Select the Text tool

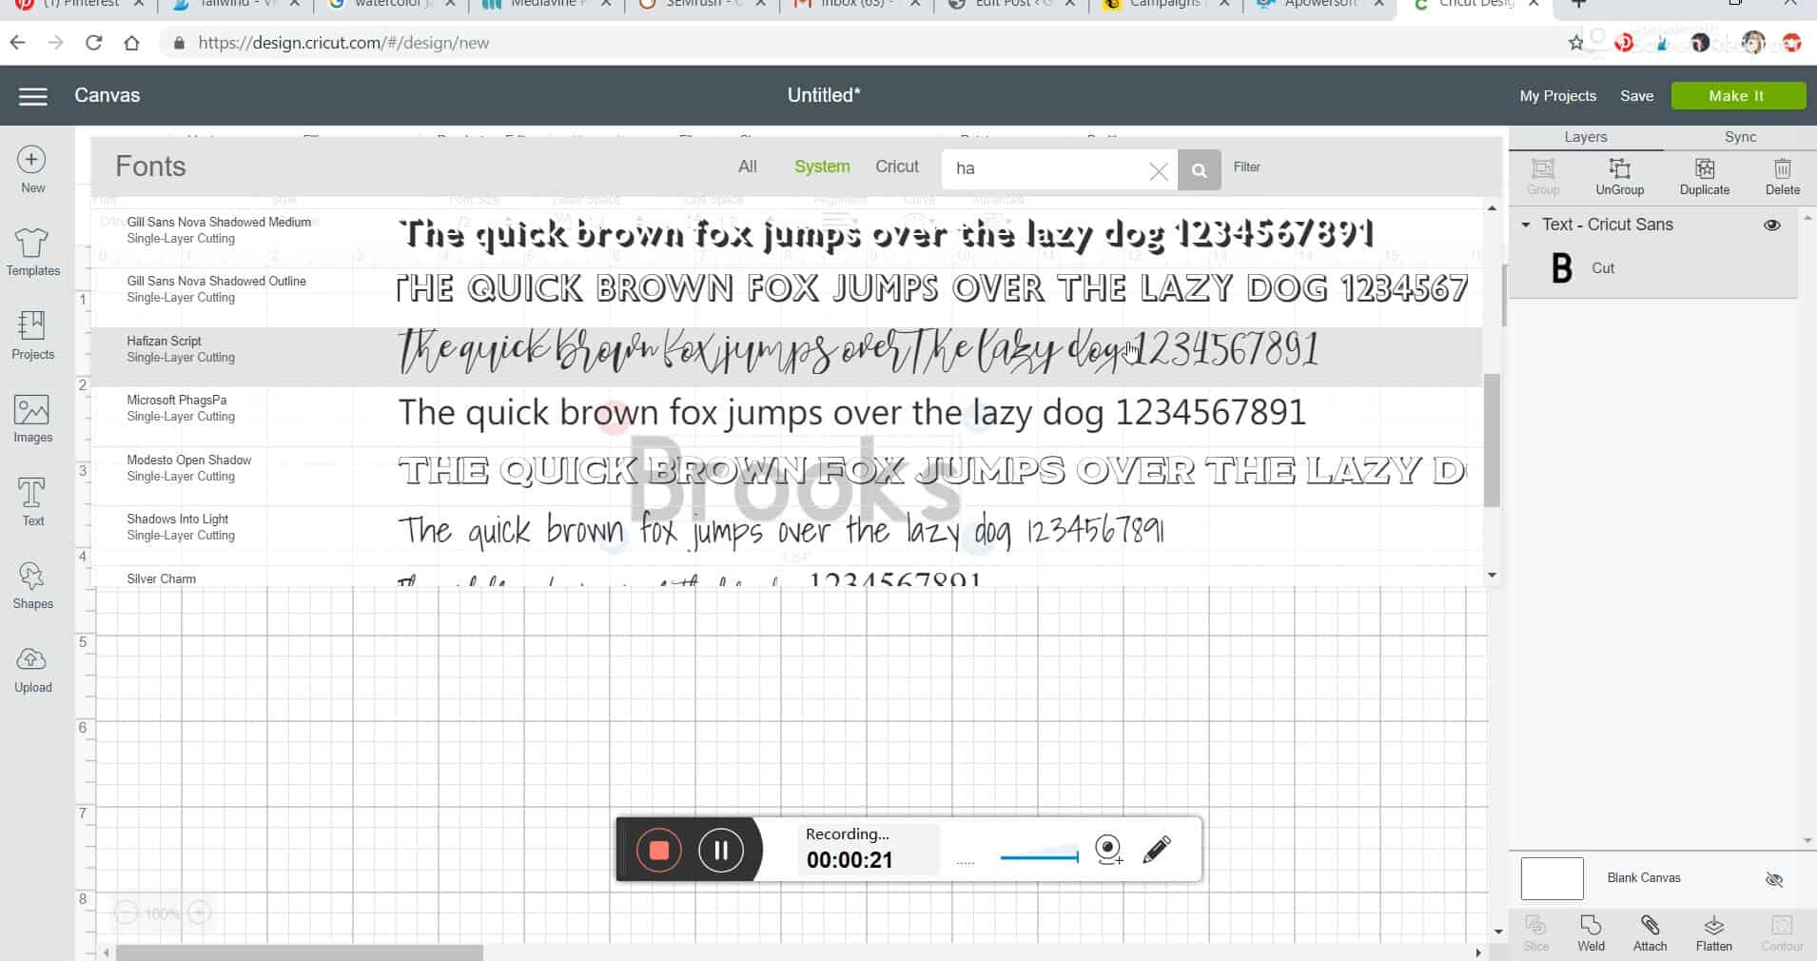pos(32,502)
